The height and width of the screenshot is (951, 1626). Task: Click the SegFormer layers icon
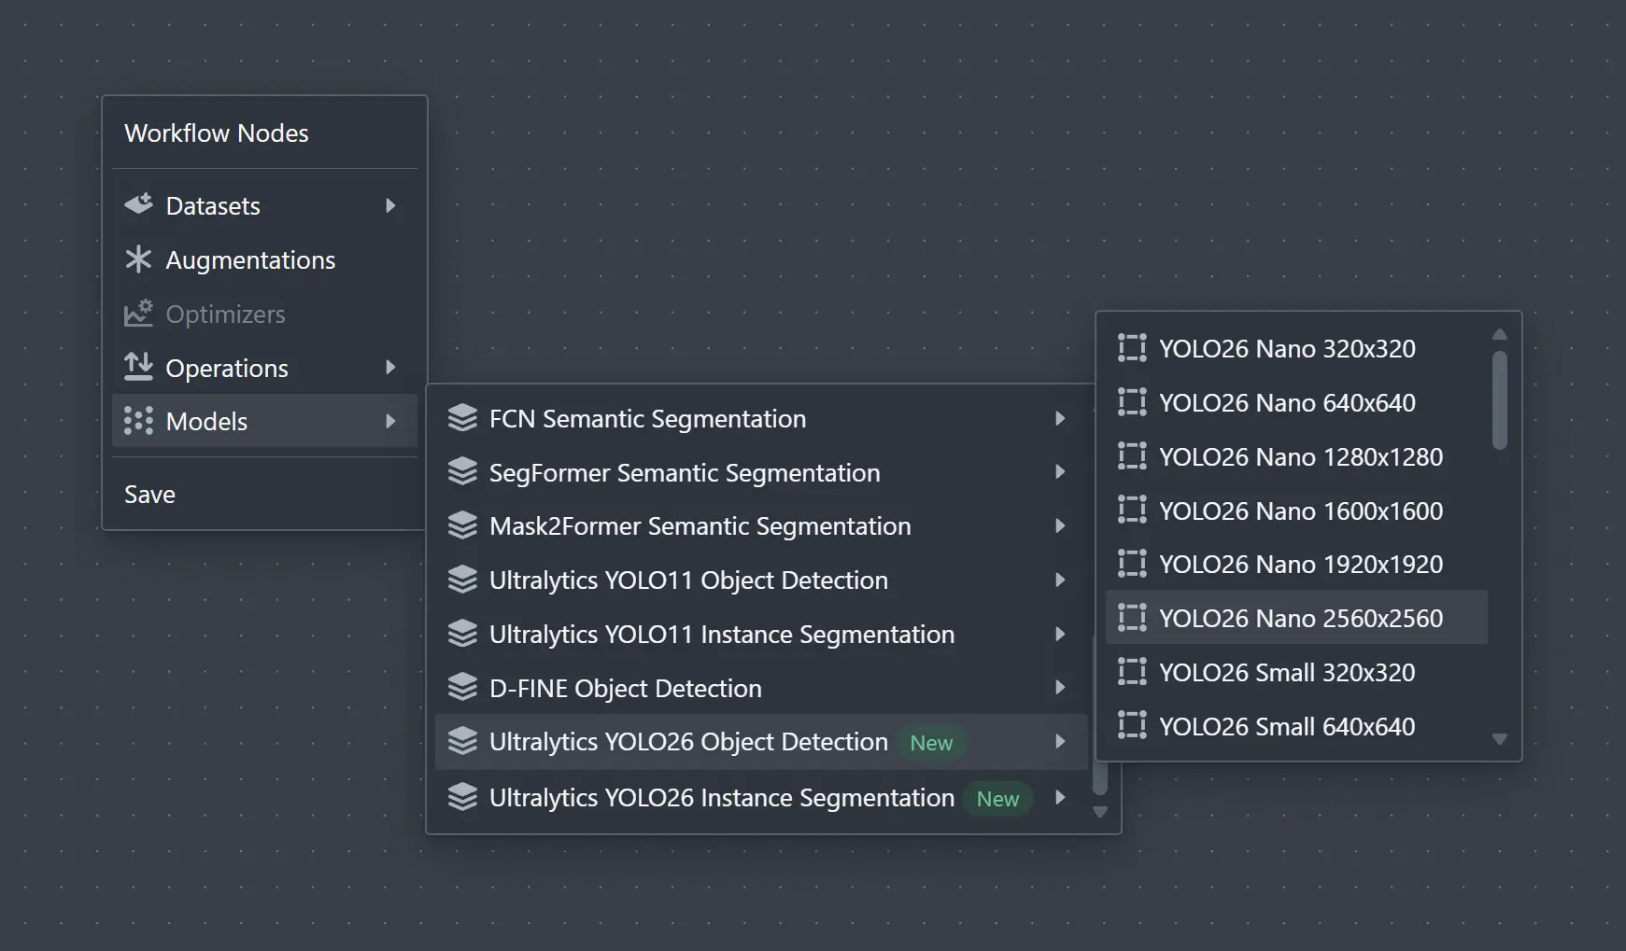(x=462, y=472)
